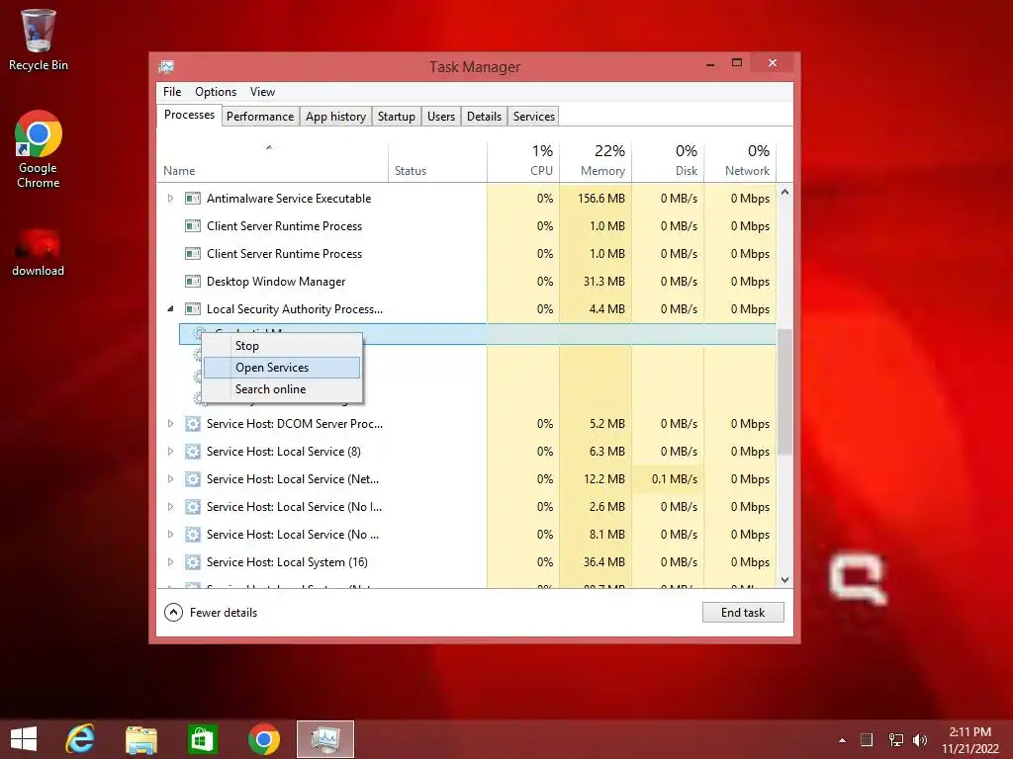Open the Windows Start button
Screen dimensions: 1013x759
pos(24,739)
